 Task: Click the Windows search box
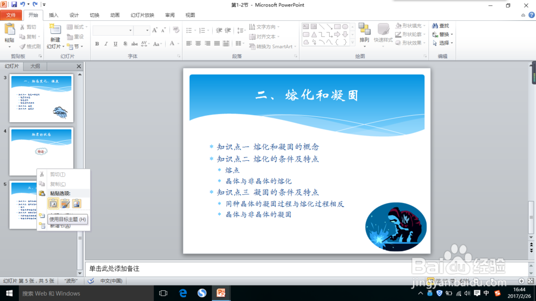[x=86, y=293]
